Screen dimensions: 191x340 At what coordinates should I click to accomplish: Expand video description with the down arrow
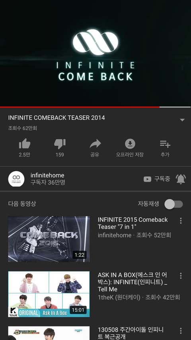[x=182, y=120]
